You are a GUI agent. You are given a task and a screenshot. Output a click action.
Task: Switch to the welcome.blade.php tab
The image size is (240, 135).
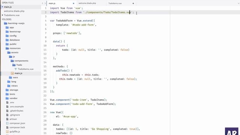coord(87,3)
